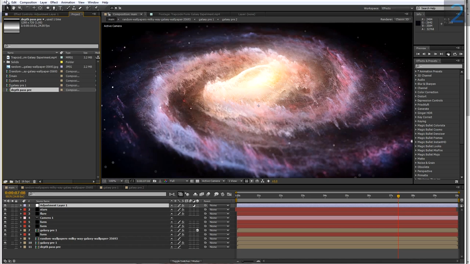
Task: Select the Eraser tool
Action: pos(80,8)
